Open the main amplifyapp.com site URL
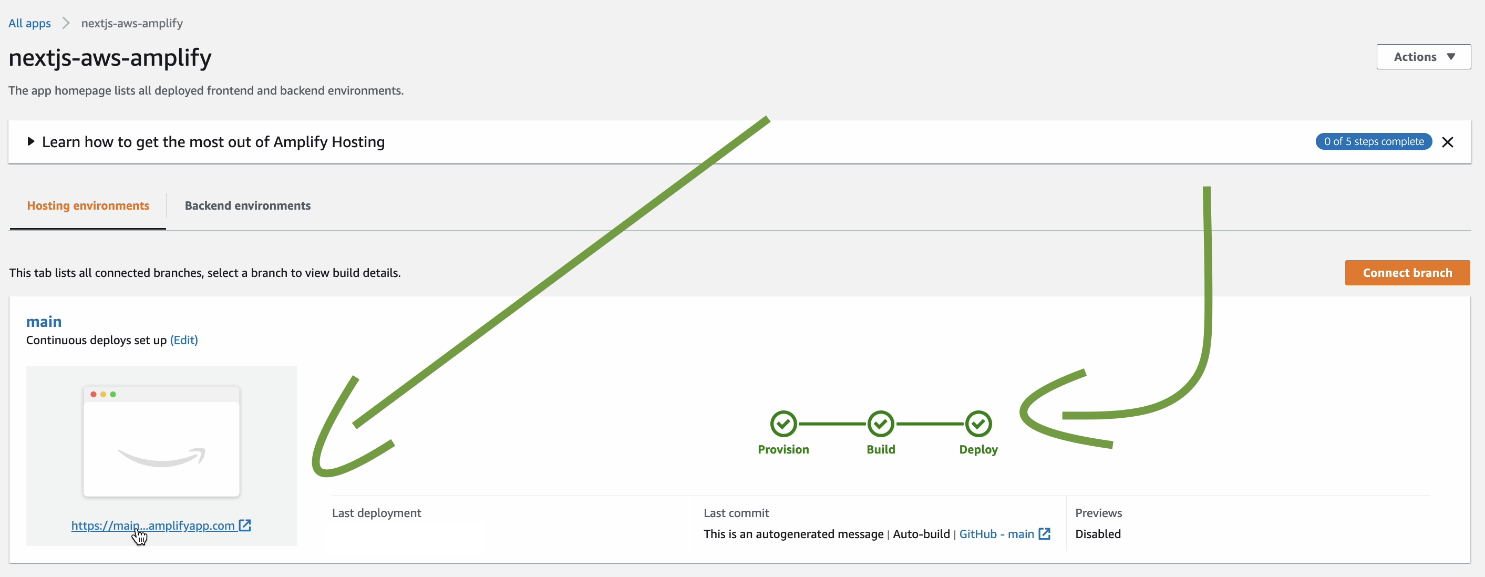The height and width of the screenshot is (577, 1485). (153, 525)
